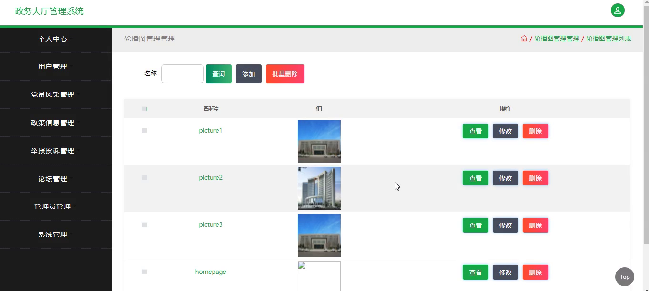Check the picture3 row checkbox

coord(144,225)
